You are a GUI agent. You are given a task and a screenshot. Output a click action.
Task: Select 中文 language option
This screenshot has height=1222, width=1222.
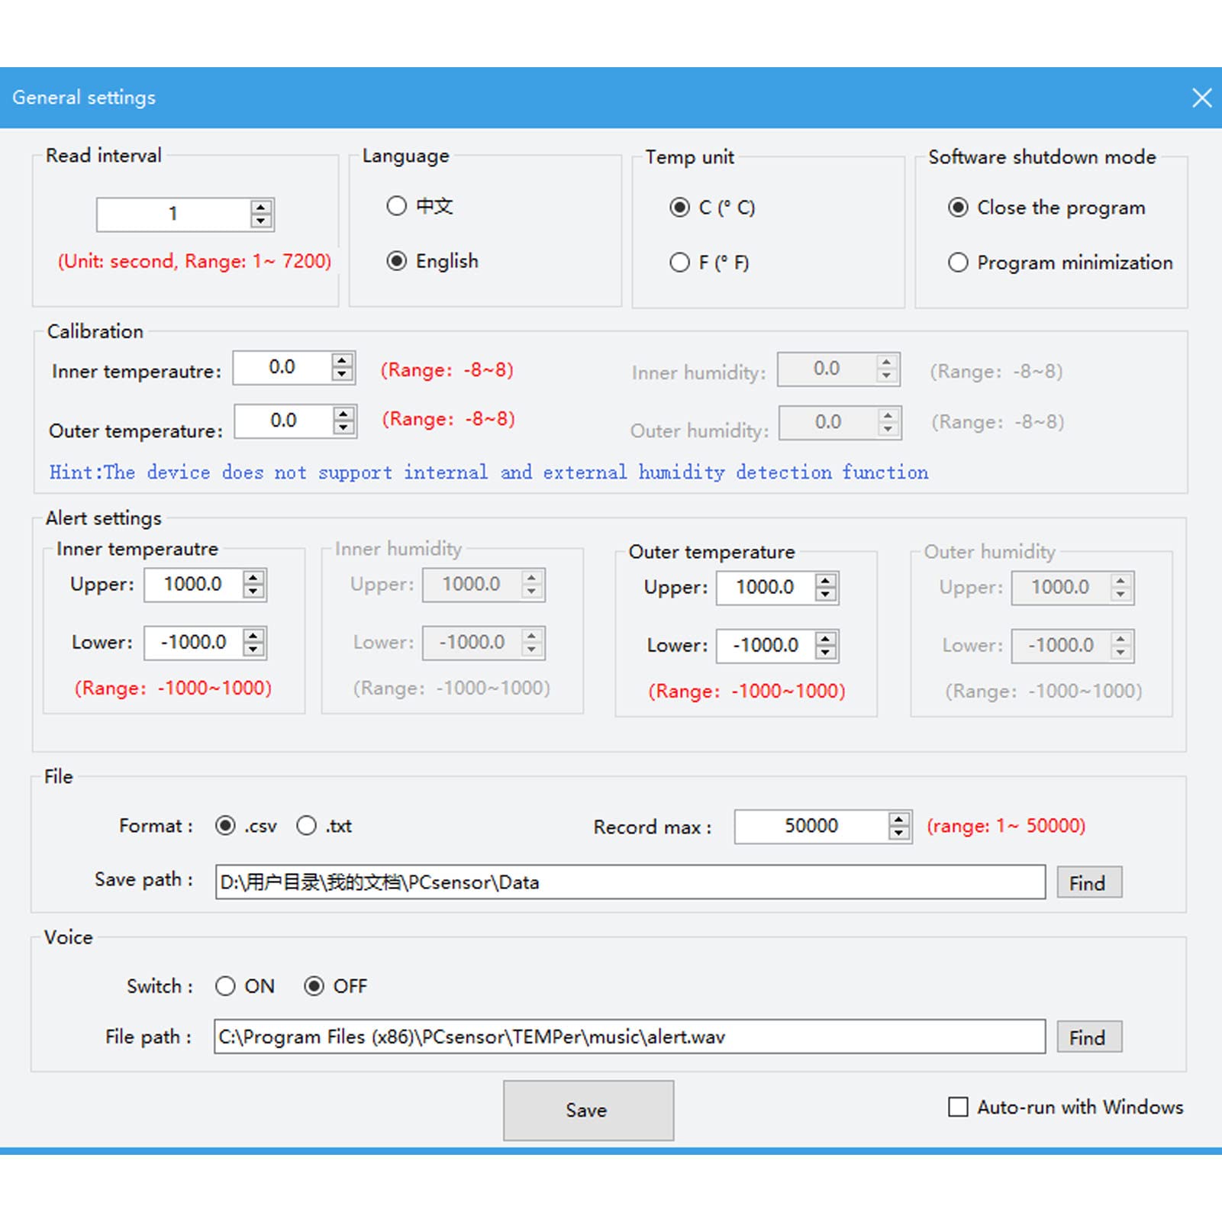(x=396, y=206)
